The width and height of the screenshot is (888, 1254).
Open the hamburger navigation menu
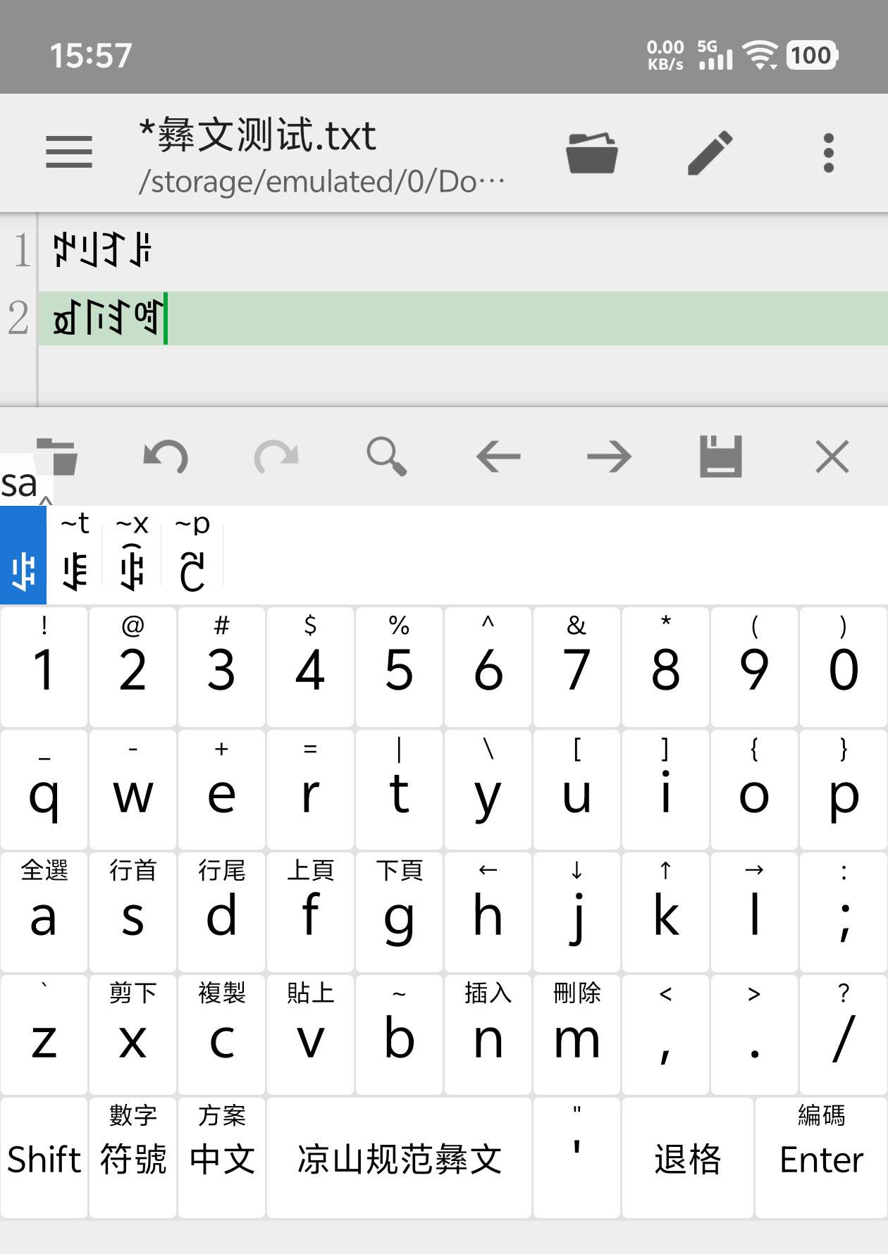68,152
